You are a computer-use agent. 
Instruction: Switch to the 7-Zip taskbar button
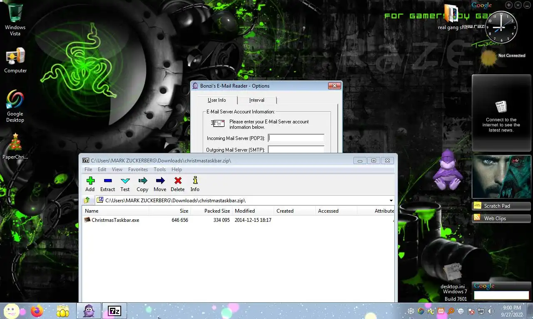pos(115,311)
